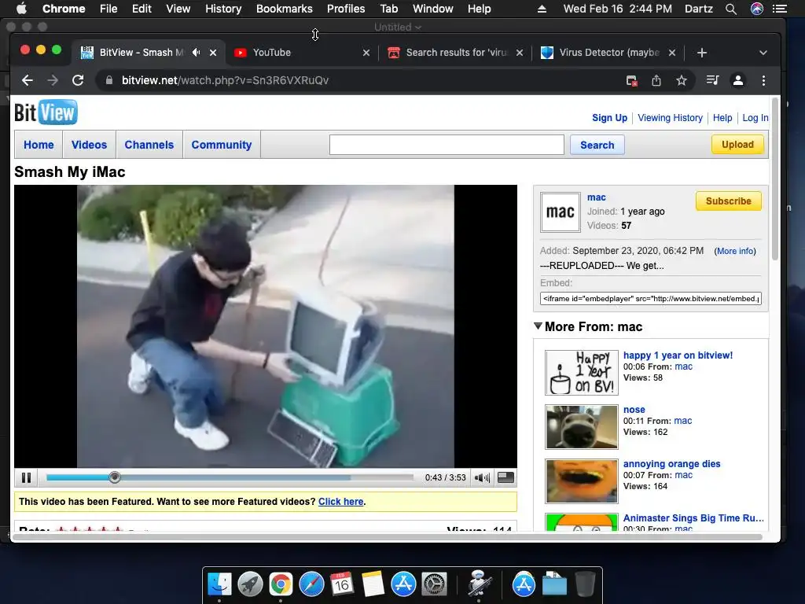Click the share page icon in address bar
This screenshot has width=805, height=604.
pyautogui.click(x=656, y=80)
